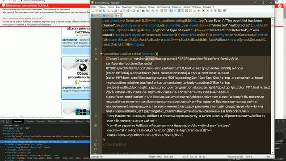Click DevTools inspect element picker icon
This screenshot has width=286, height=161.
(x=3, y=121)
